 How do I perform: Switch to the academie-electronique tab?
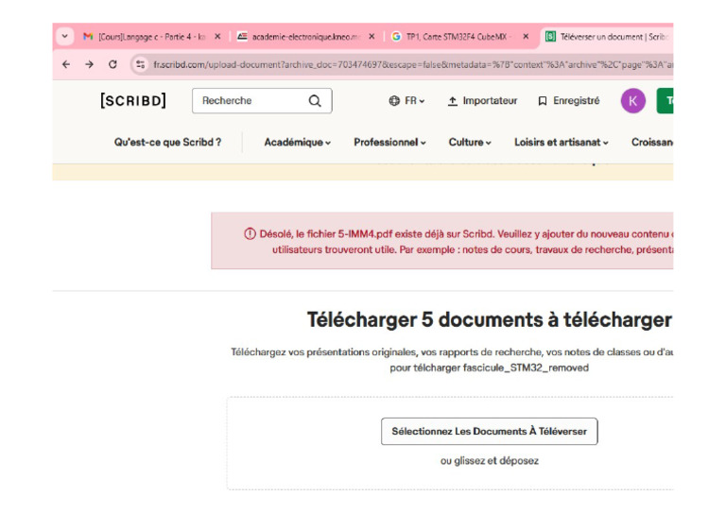pyautogui.click(x=305, y=37)
